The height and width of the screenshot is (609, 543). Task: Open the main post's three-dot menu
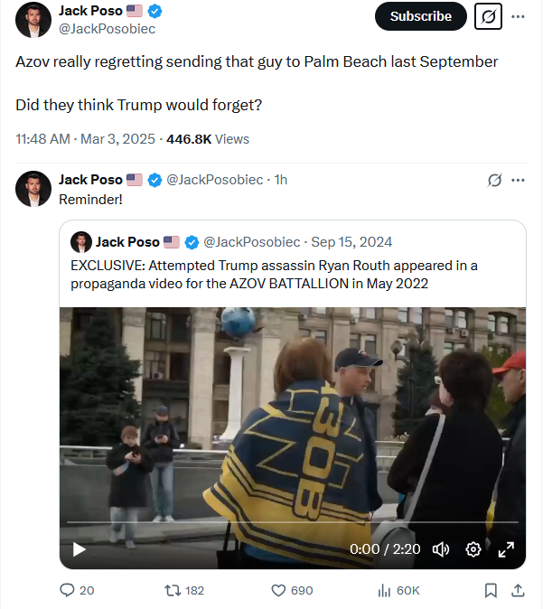[518, 16]
